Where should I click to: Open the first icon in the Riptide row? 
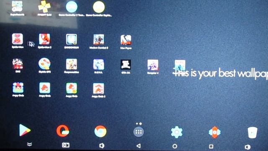point(18,63)
